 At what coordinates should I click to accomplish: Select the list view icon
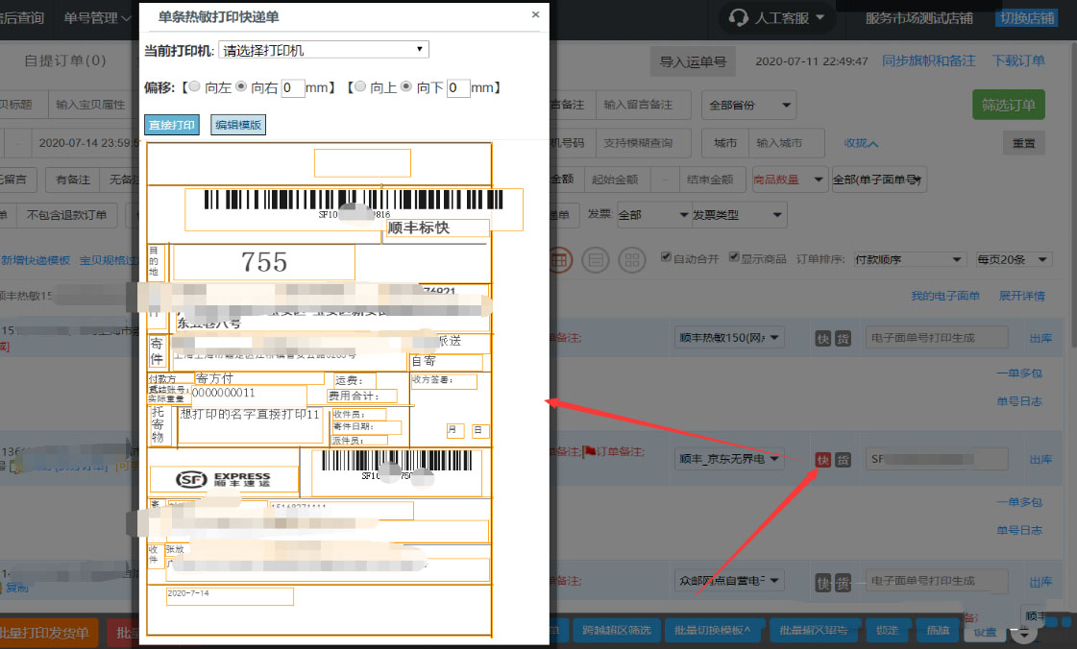[594, 260]
